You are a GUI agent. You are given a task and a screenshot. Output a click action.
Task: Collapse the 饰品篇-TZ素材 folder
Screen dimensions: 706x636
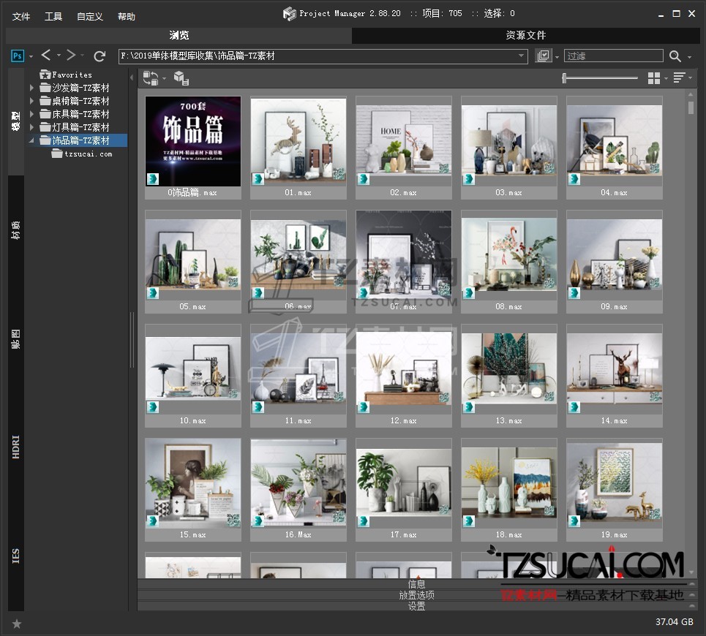tap(31, 140)
